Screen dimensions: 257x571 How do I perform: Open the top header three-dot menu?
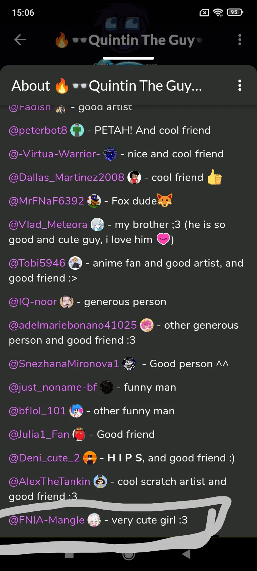click(240, 40)
